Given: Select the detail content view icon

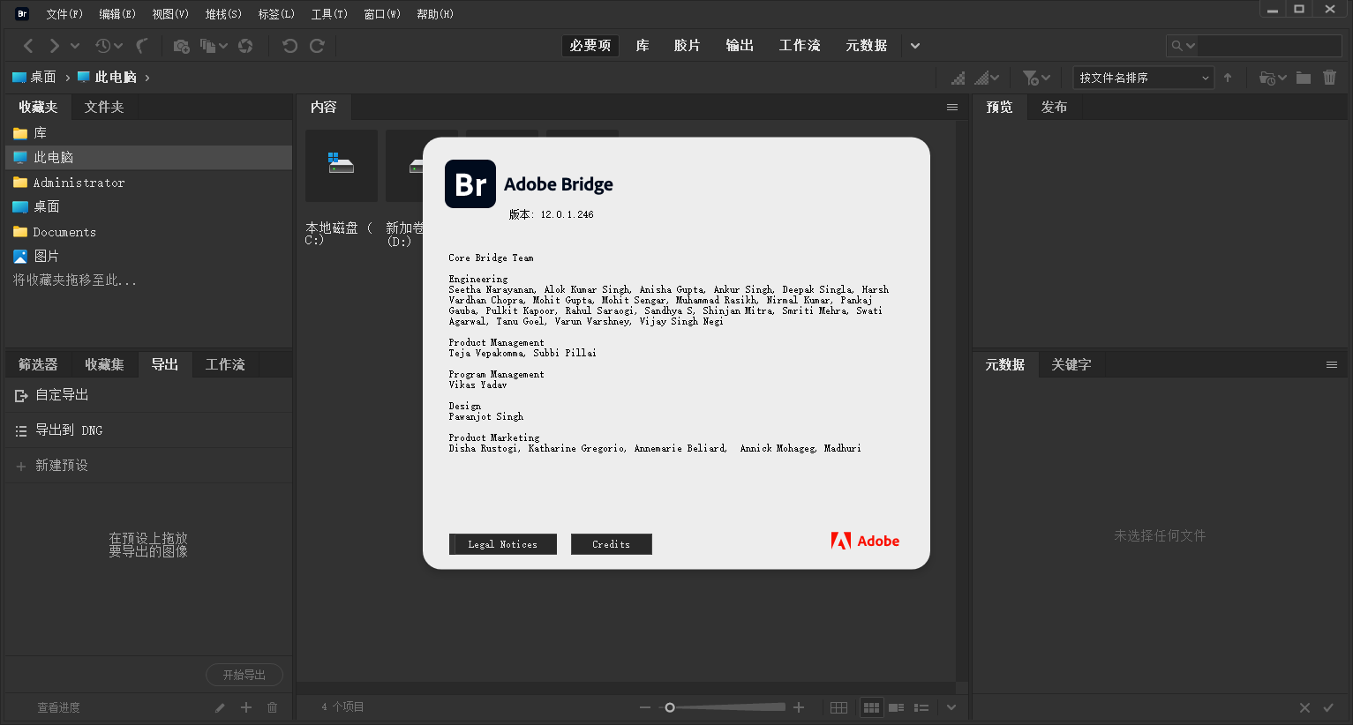Looking at the screenshot, I should (x=897, y=706).
